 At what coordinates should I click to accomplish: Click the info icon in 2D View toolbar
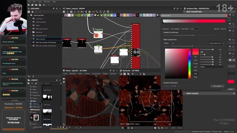pos(140,74)
